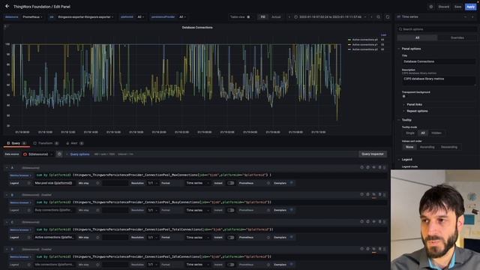Click the data source help icon
The height and width of the screenshot is (270, 480).
[59, 154]
